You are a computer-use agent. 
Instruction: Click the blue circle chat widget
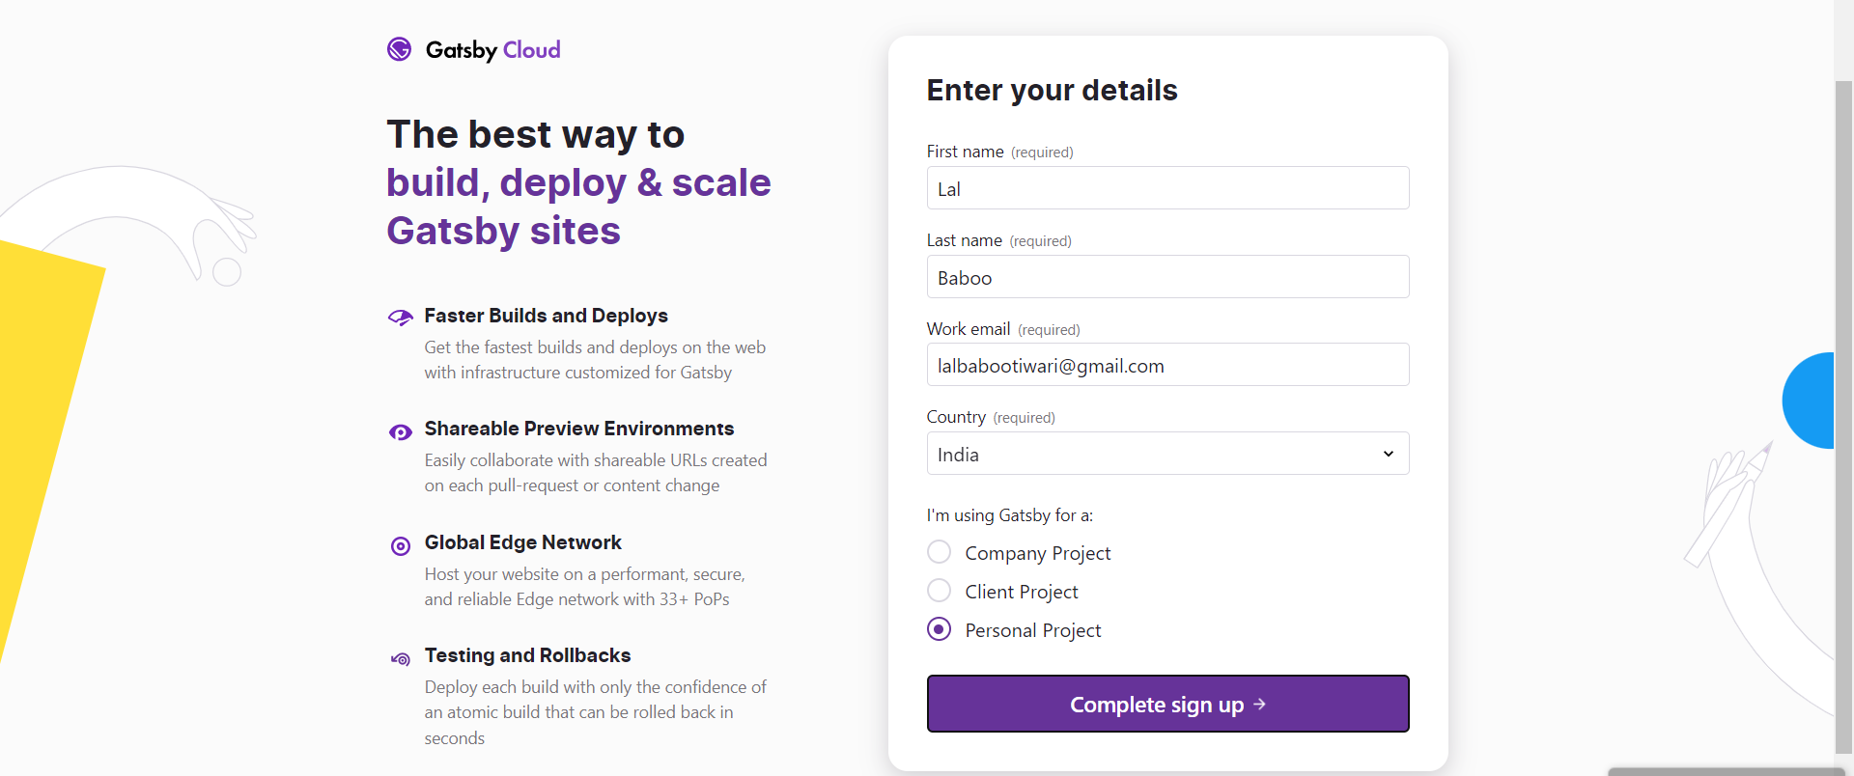pyautogui.click(x=1809, y=401)
